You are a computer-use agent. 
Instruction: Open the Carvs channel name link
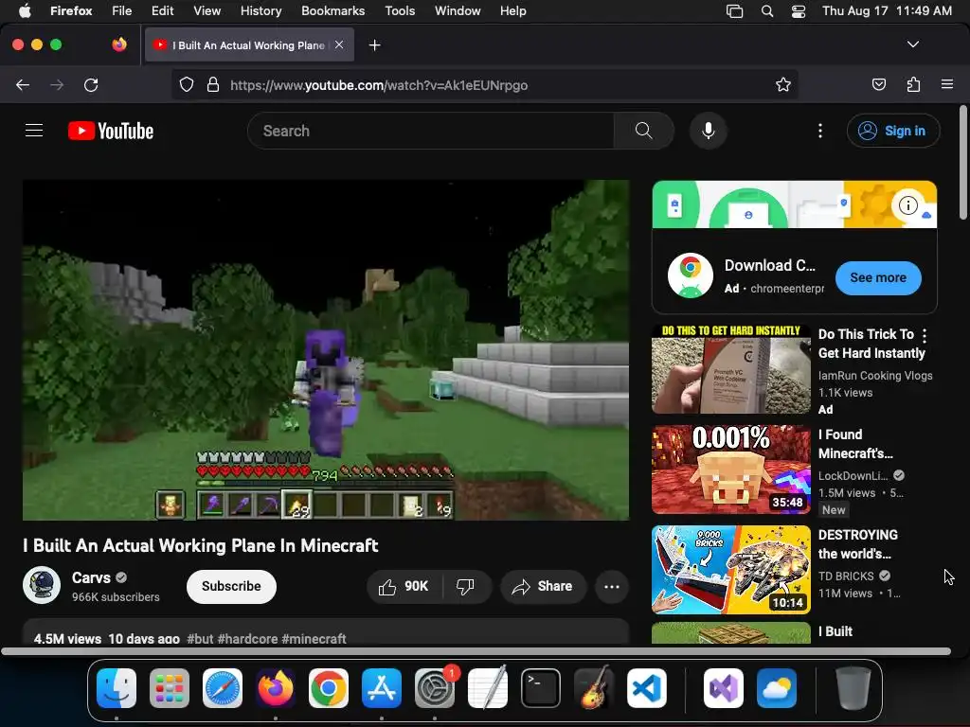[91, 577]
